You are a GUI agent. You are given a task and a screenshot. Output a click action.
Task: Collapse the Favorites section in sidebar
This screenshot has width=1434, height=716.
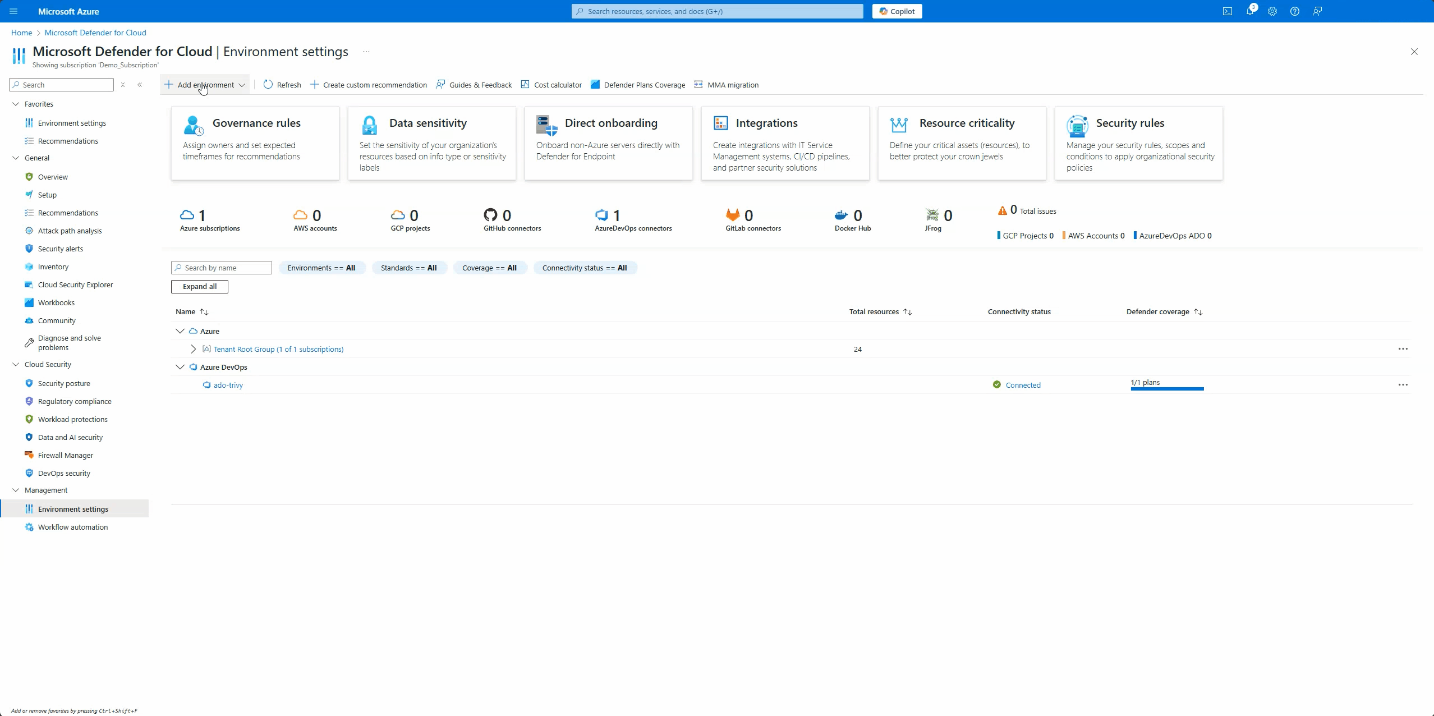coord(16,104)
